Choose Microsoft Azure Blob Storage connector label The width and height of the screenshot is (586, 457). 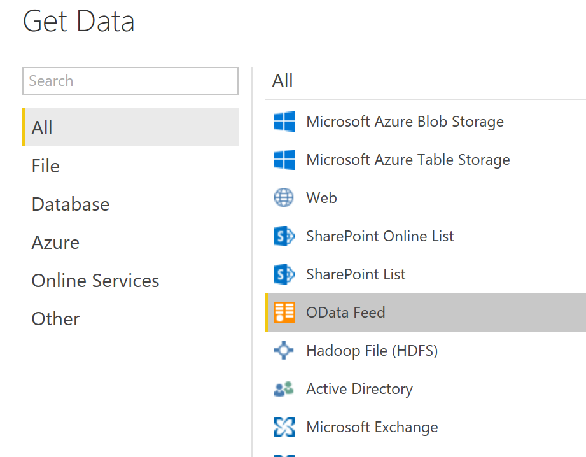click(405, 122)
